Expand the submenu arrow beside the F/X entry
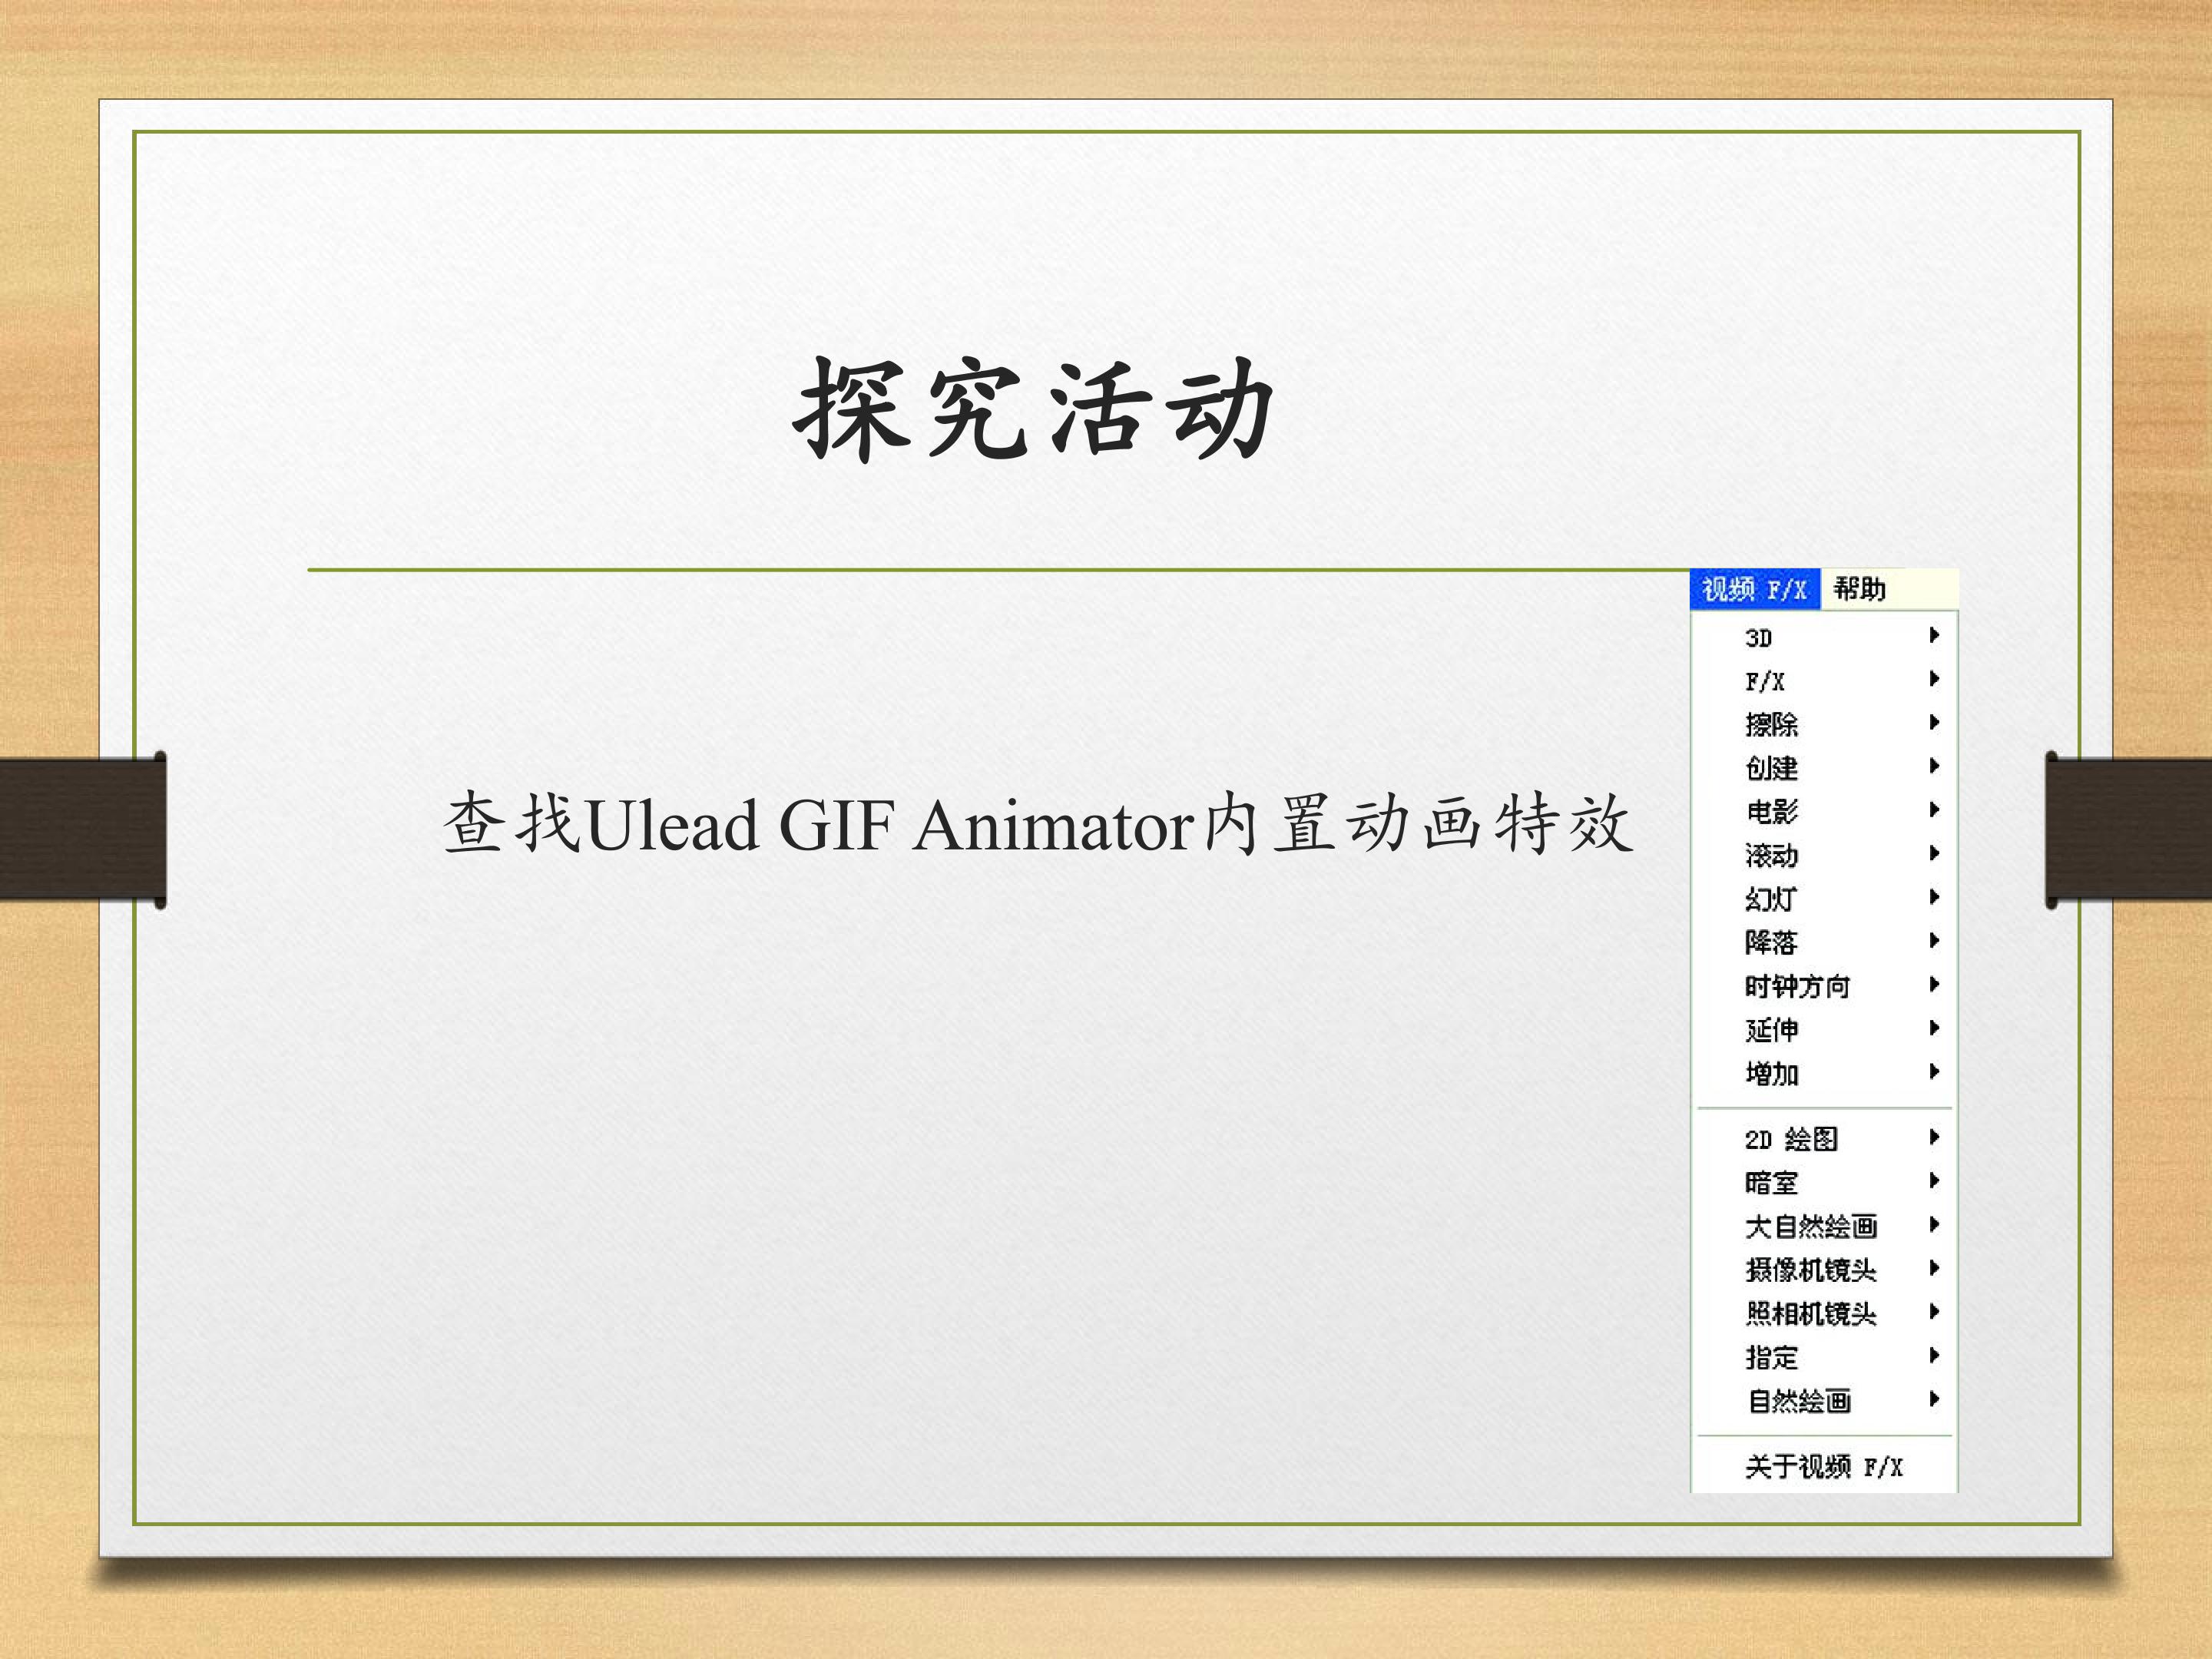Screen dimensions: 2212x1659 pos(1934,679)
